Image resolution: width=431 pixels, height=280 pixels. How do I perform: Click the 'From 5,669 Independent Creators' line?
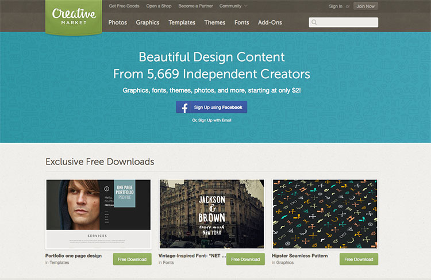[x=211, y=74]
